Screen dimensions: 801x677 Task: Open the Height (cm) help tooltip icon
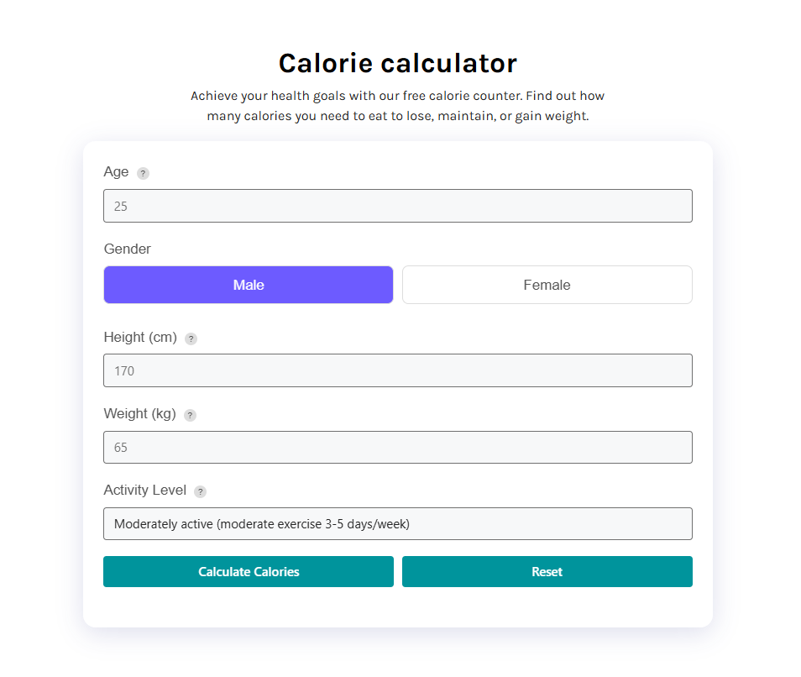click(x=191, y=338)
